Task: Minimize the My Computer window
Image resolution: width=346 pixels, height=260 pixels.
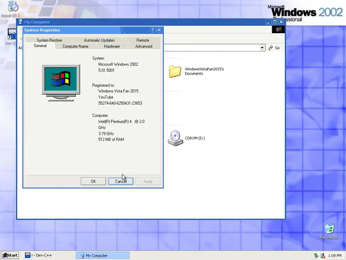Action: pos(268,22)
